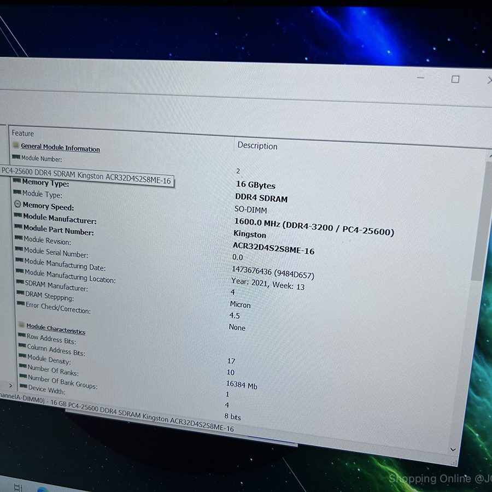Click the scroll down arrow of the details list
This screenshot has width=492, height=492.
click(453, 450)
